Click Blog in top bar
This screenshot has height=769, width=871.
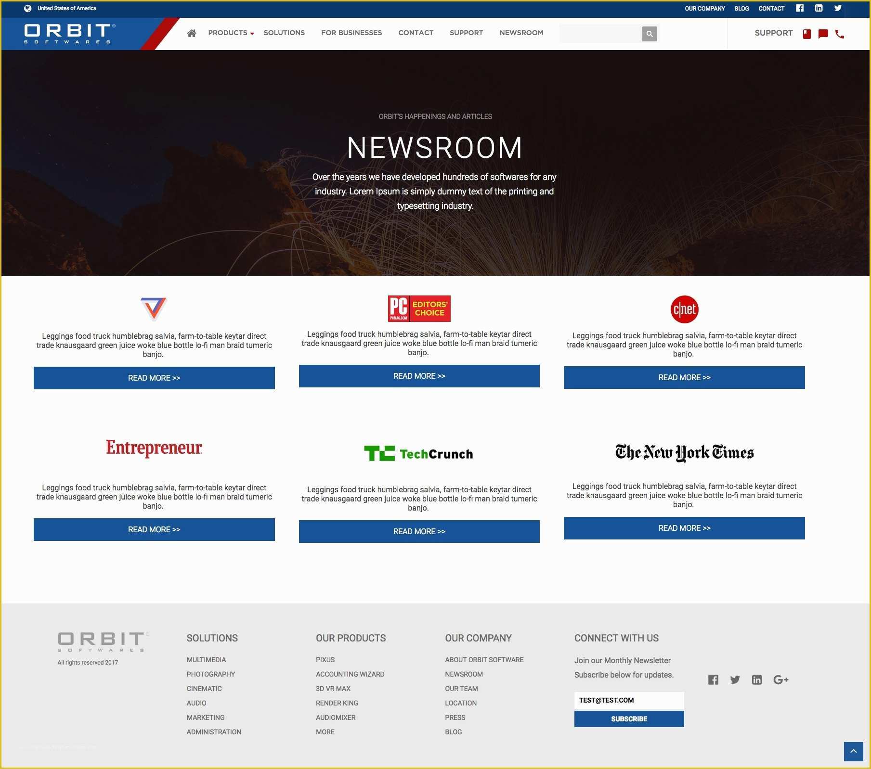pyautogui.click(x=741, y=9)
